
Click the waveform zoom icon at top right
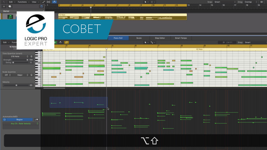(x=262, y=2)
